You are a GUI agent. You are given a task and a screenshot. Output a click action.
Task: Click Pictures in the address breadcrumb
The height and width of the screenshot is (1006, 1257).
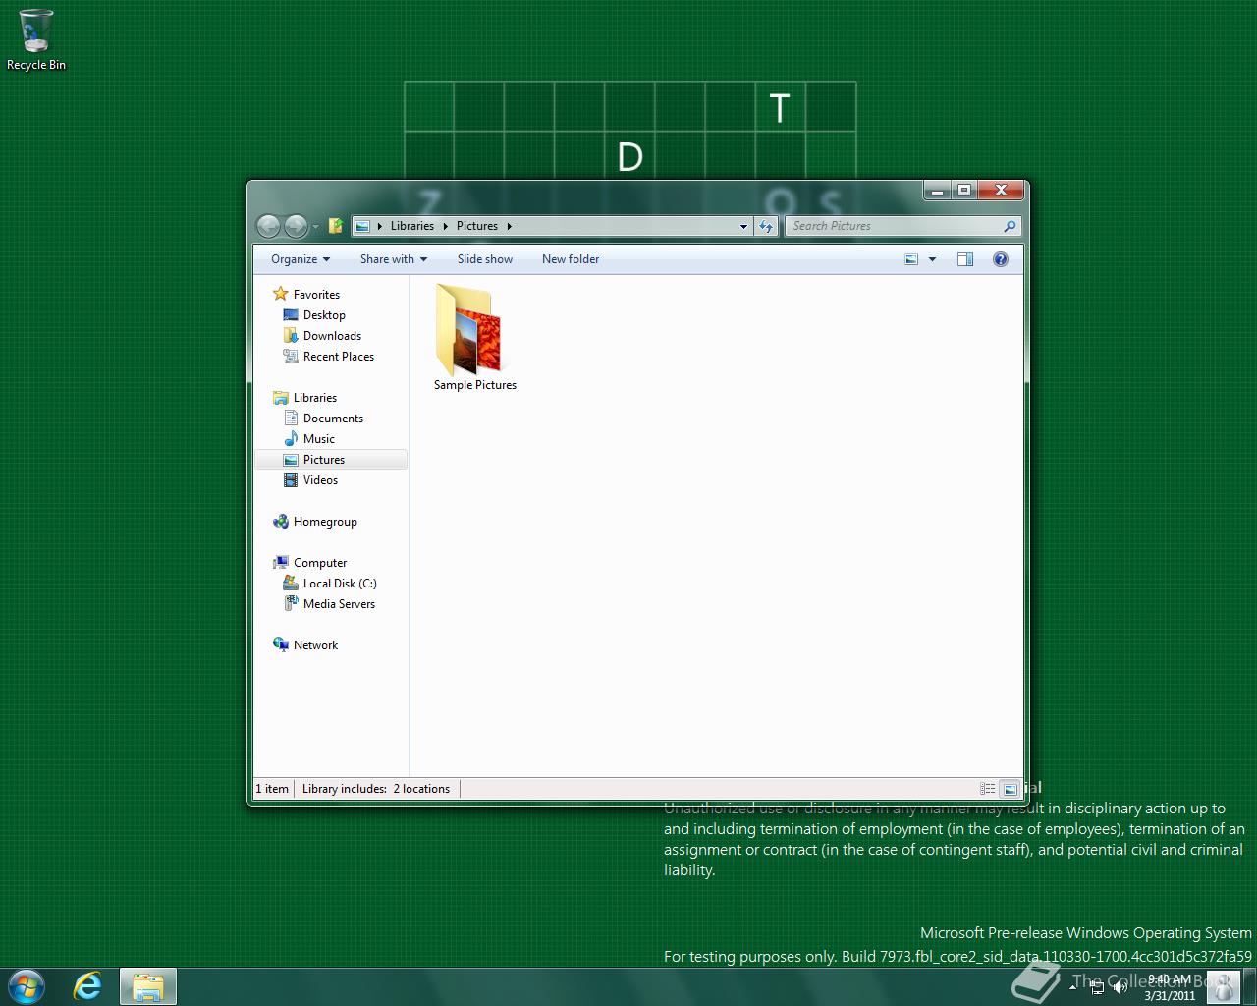[477, 226]
